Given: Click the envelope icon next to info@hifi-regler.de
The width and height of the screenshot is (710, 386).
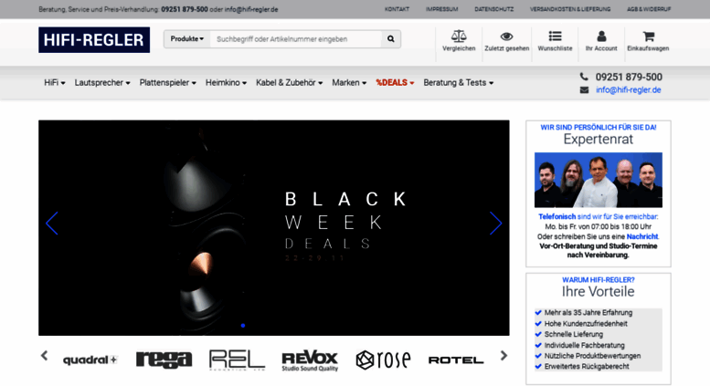Looking at the screenshot, I should (x=584, y=90).
